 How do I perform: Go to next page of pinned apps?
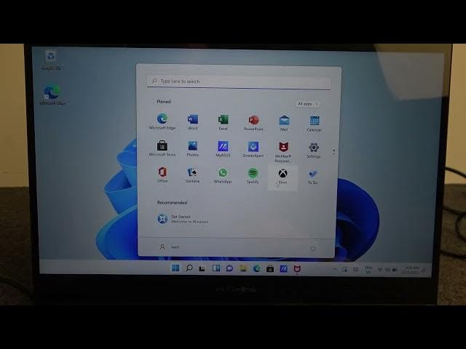333,154
